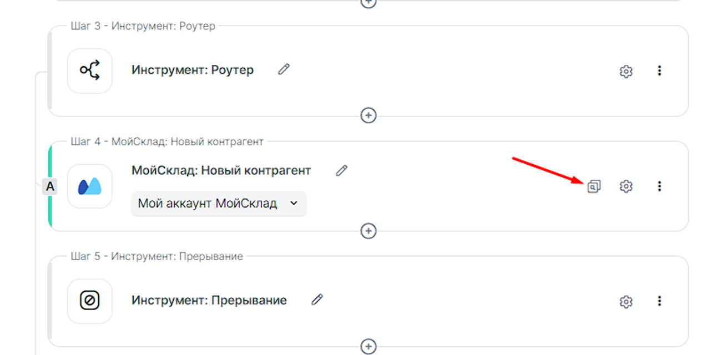Viewport: 727px width, 355px height.
Task: Open Прерывание step three-dot menu
Action: pyautogui.click(x=659, y=301)
